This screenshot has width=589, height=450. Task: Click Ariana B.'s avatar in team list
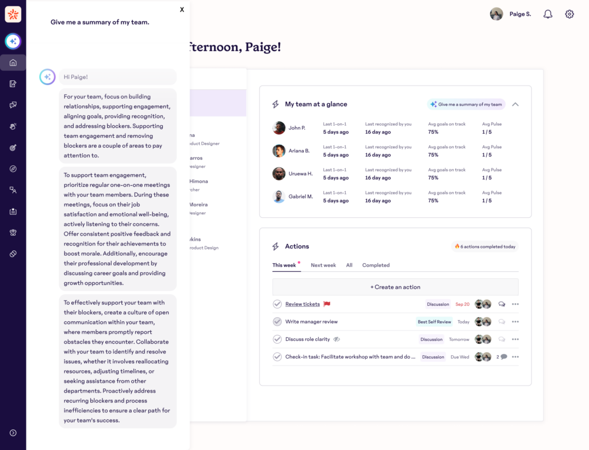coord(279,151)
